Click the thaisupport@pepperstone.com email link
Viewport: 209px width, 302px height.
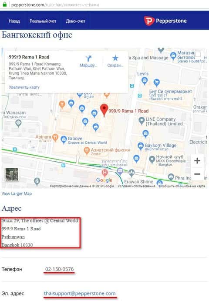(80, 293)
